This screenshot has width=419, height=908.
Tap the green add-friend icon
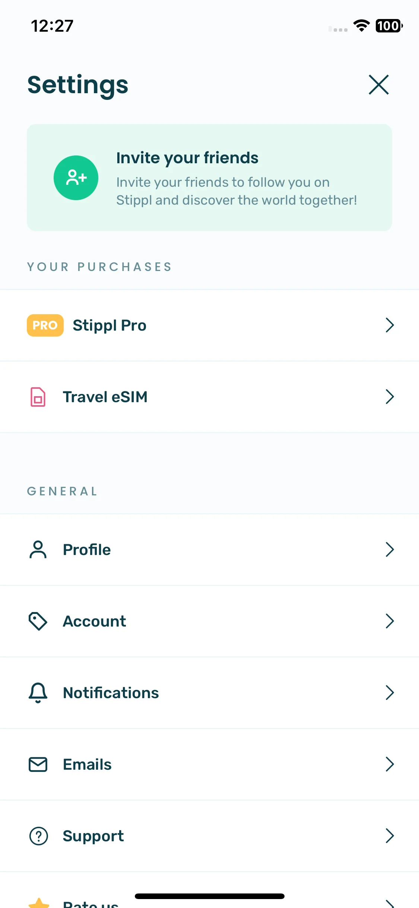(76, 178)
